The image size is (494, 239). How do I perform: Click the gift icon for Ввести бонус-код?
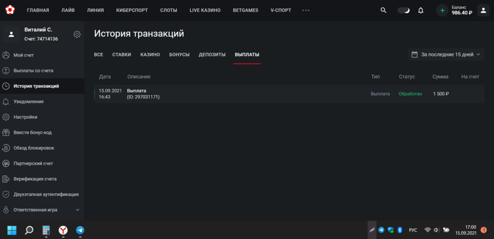coord(5,132)
